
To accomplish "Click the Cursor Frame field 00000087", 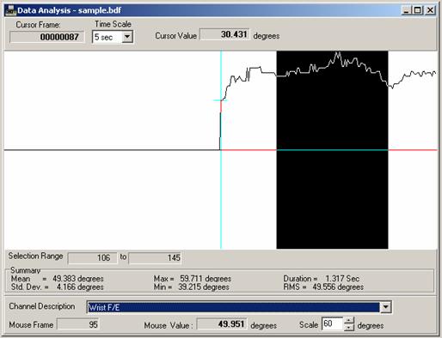I will pos(47,37).
